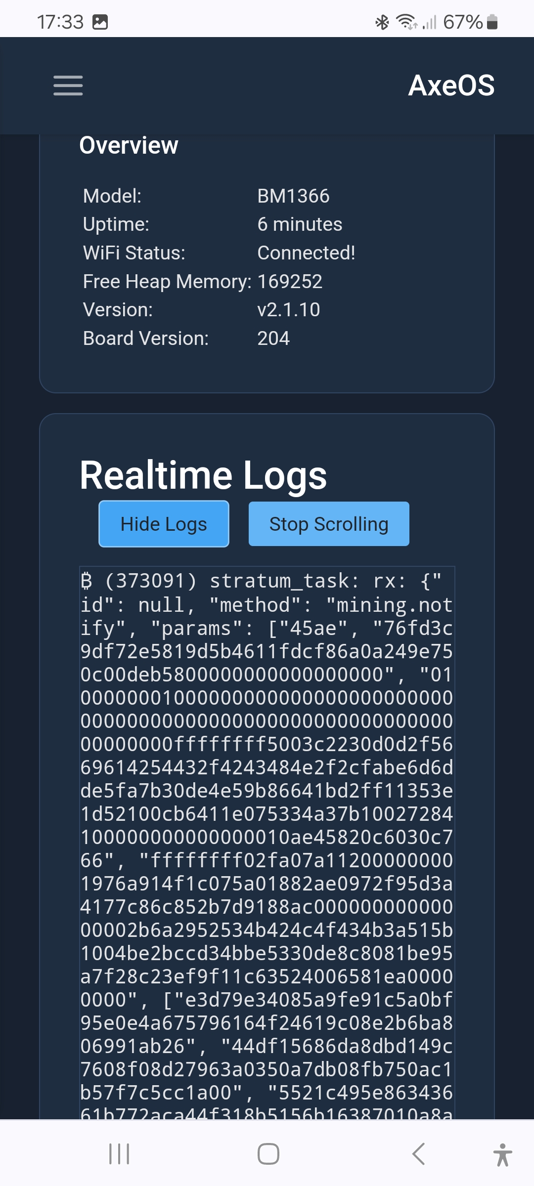Viewport: 534px width, 1186px height.
Task: Tap the 17:33 clock
Action: click(x=60, y=22)
